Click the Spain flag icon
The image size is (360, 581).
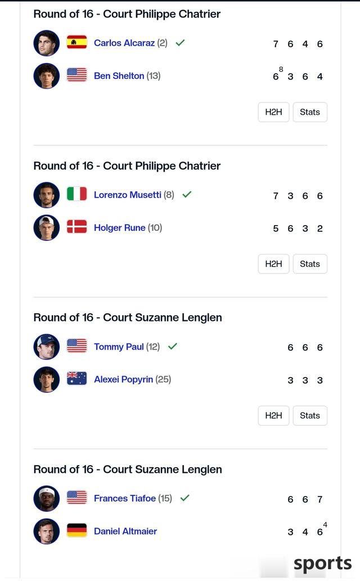tap(76, 42)
